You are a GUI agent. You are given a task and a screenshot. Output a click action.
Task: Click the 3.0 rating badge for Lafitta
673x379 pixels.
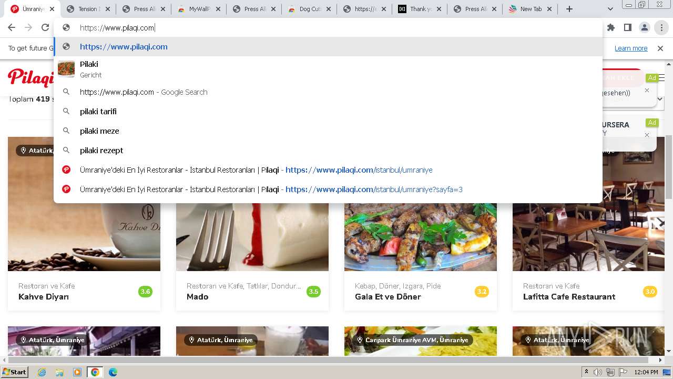pos(650,292)
